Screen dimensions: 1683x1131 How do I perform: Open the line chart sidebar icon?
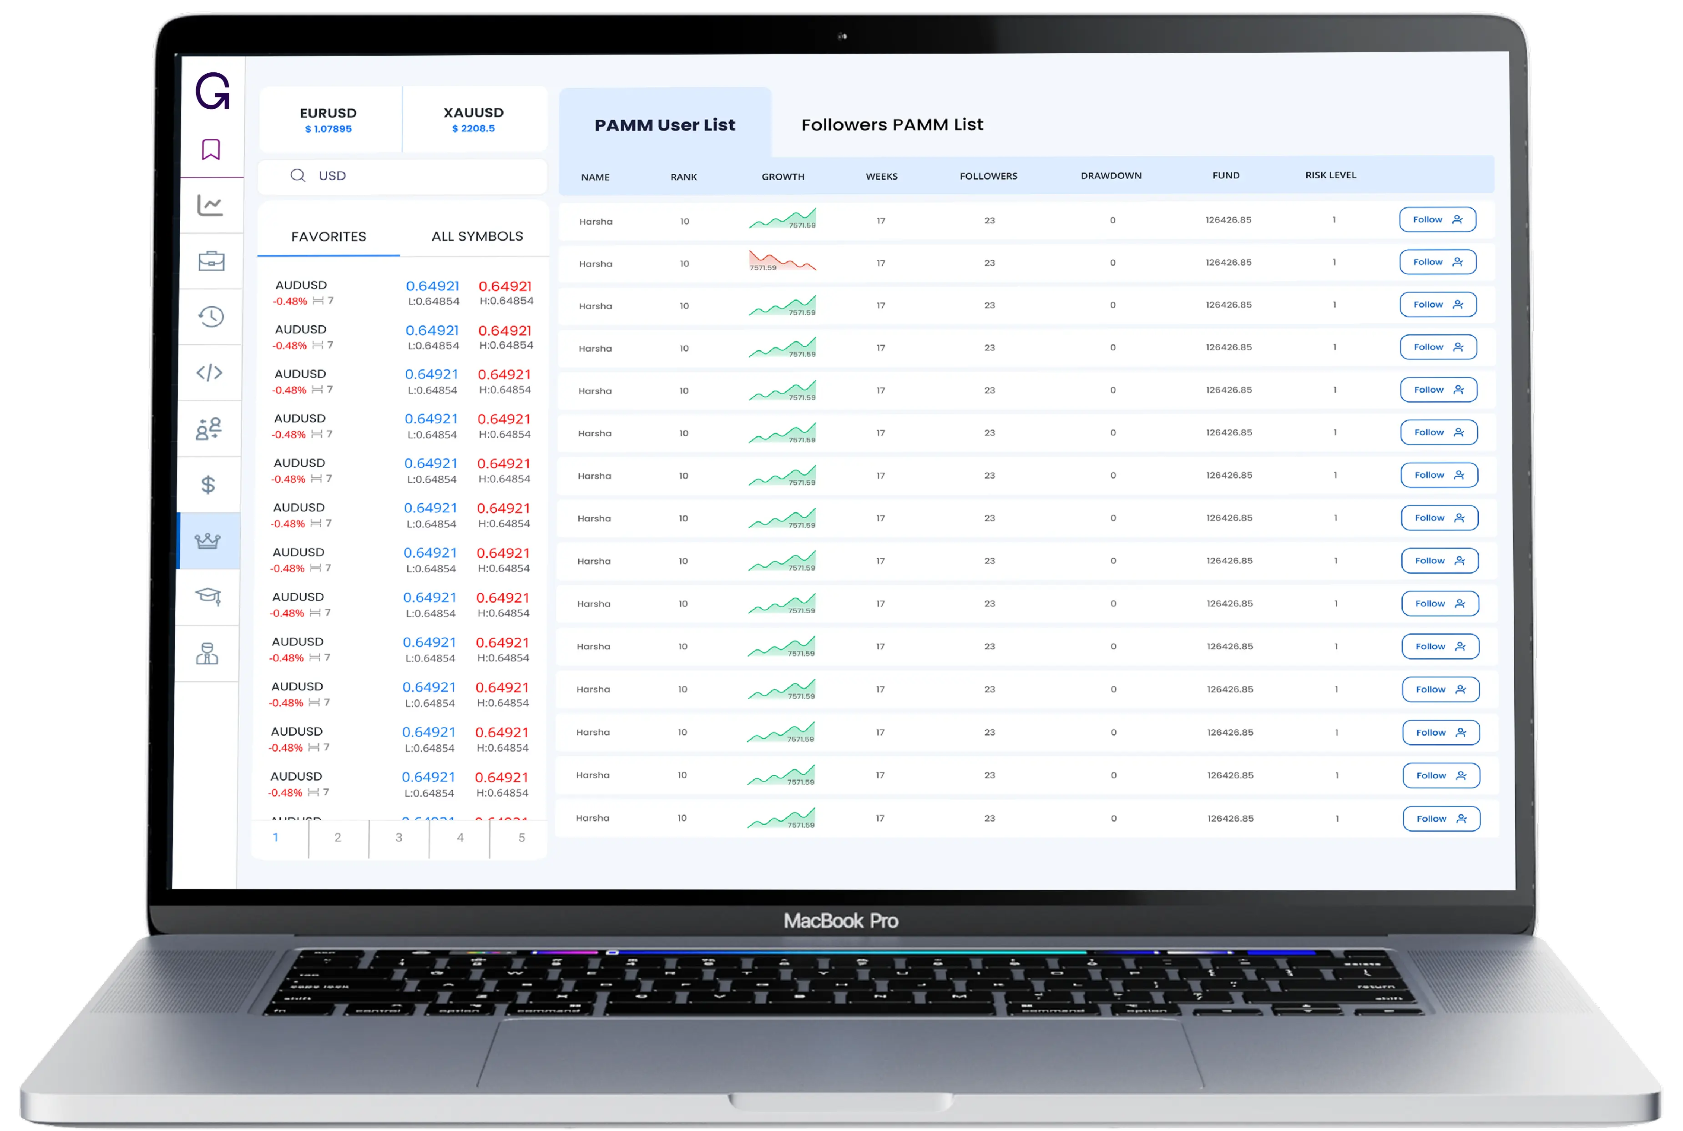[x=211, y=206]
